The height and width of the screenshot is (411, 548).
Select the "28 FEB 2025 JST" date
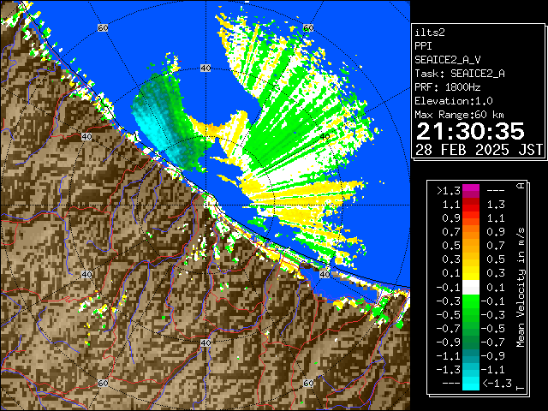(479, 150)
